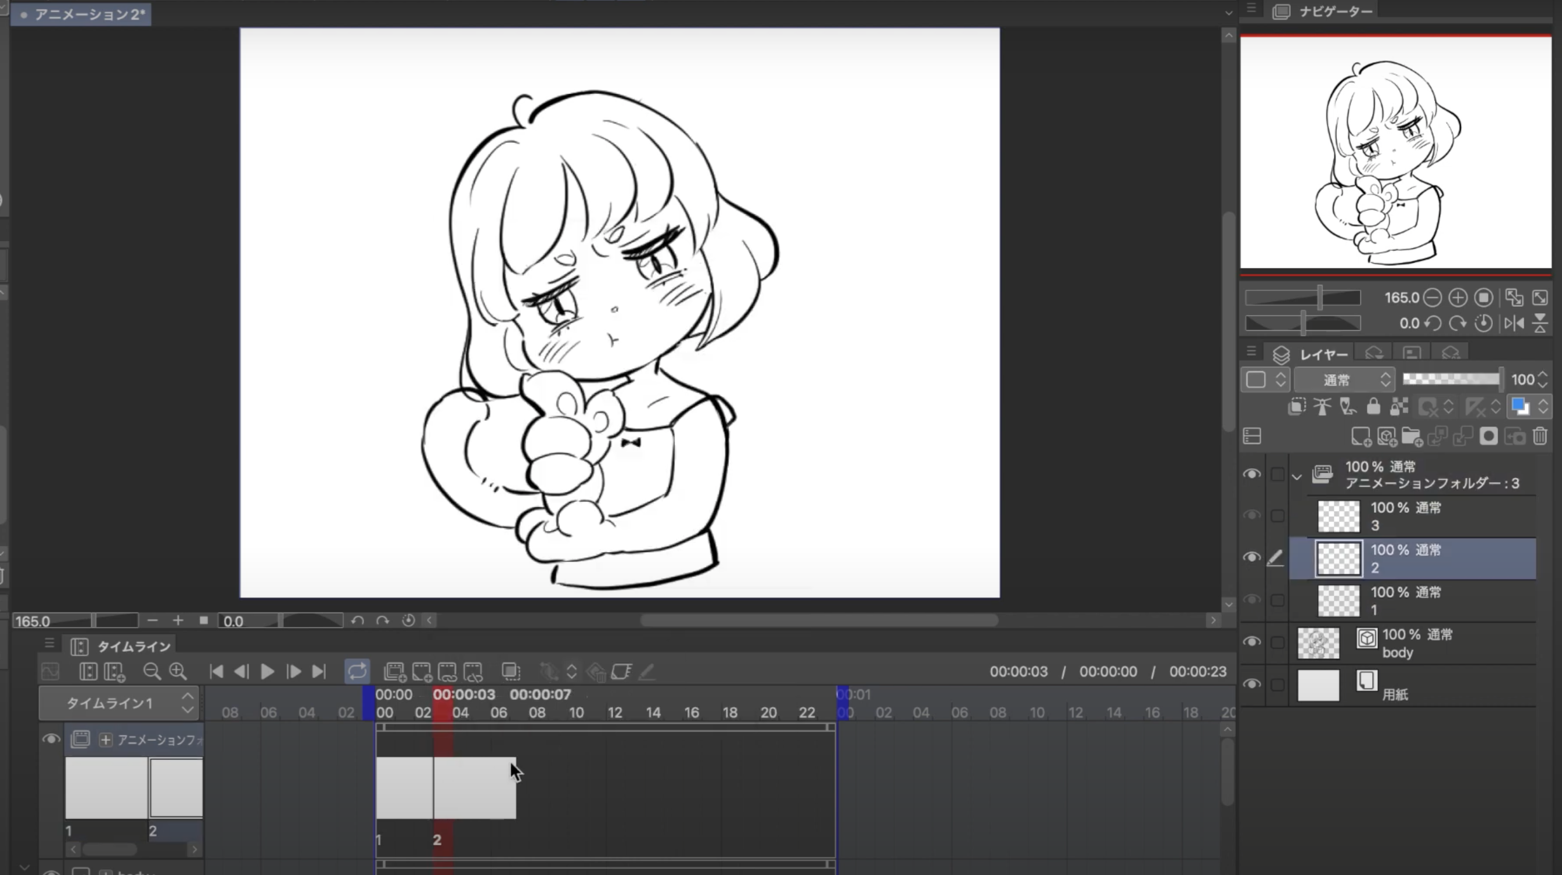
Task: Hide the body layer
Action: click(1251, 642)
